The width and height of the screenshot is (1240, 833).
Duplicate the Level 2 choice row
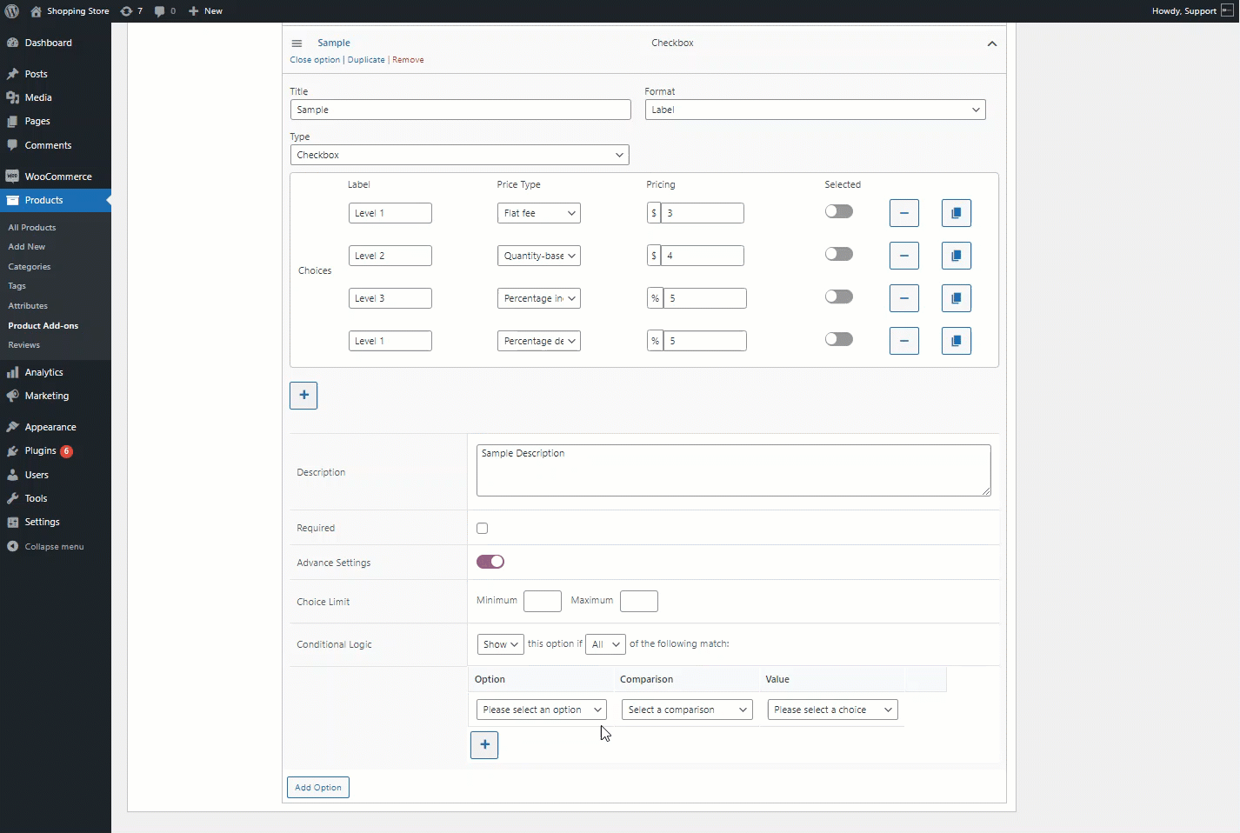pos(957,256)
